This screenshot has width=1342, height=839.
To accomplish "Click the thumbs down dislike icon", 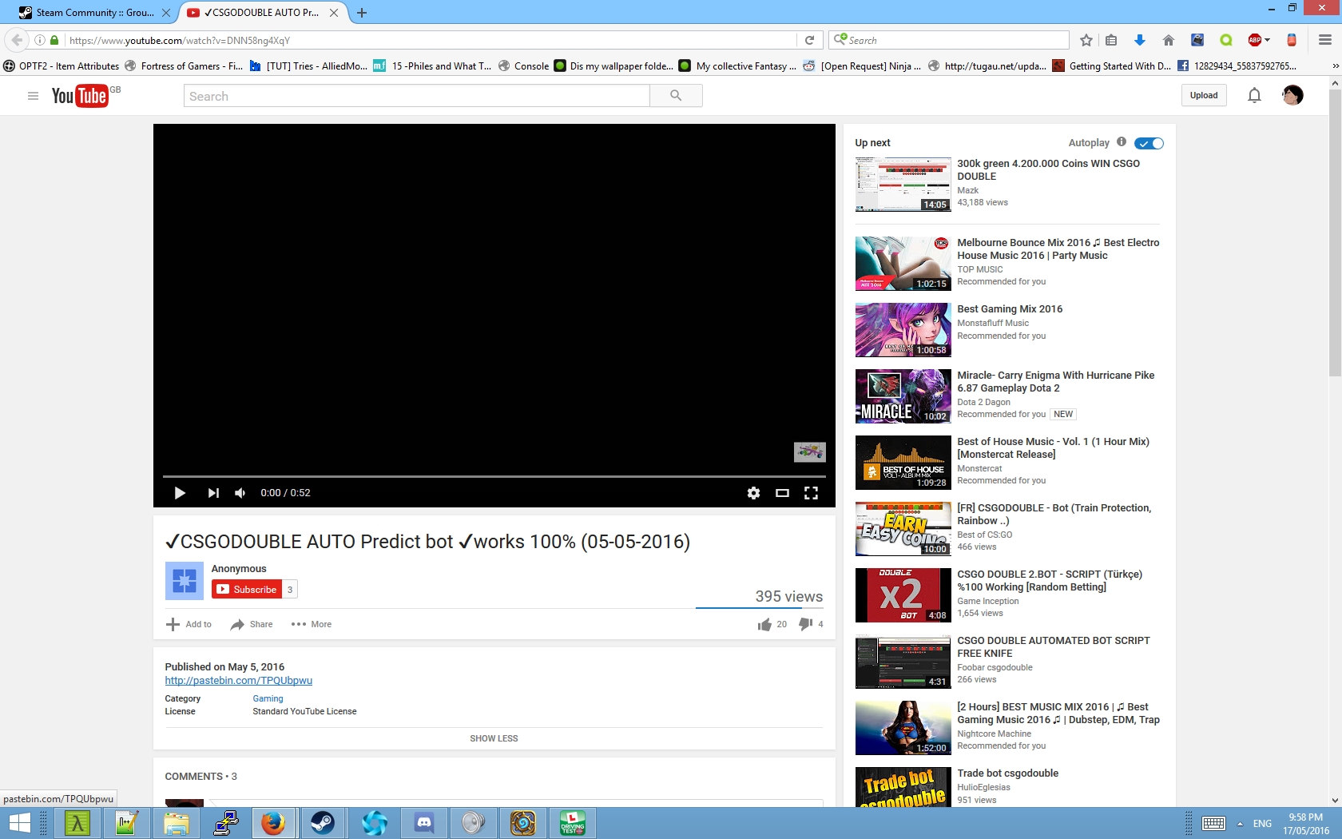I will 805,624.
